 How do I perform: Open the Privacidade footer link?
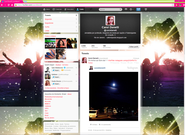(48, 126)
